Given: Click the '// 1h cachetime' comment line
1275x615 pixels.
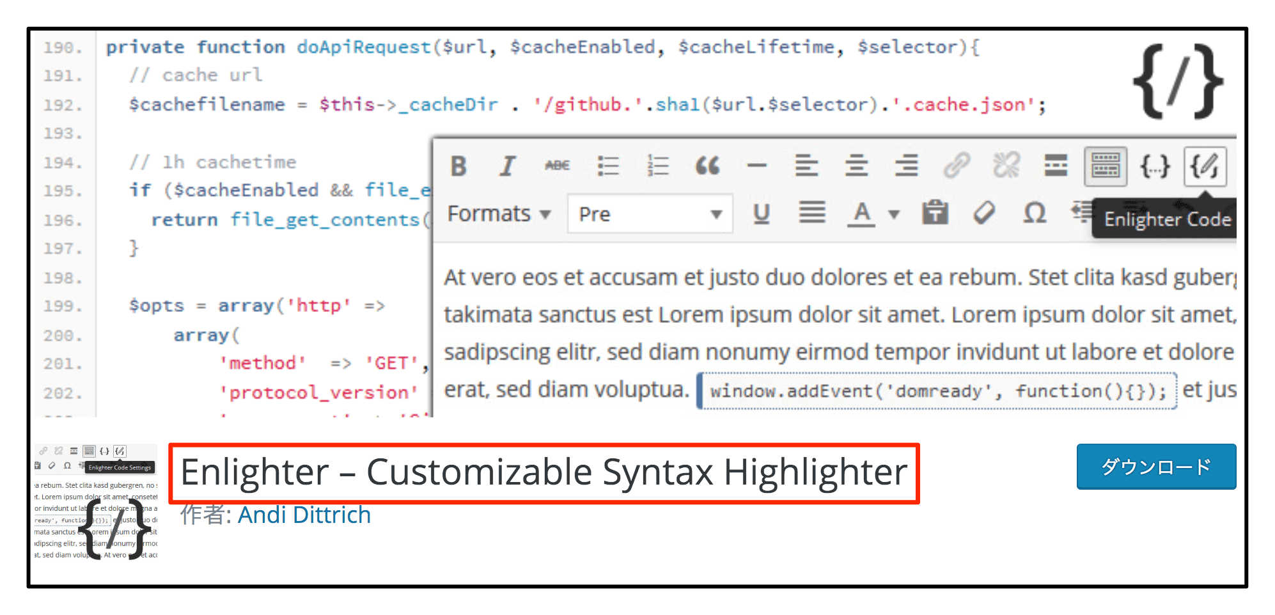Looking at the screenshot, I should pyautogui.click(x=212, y=162).
